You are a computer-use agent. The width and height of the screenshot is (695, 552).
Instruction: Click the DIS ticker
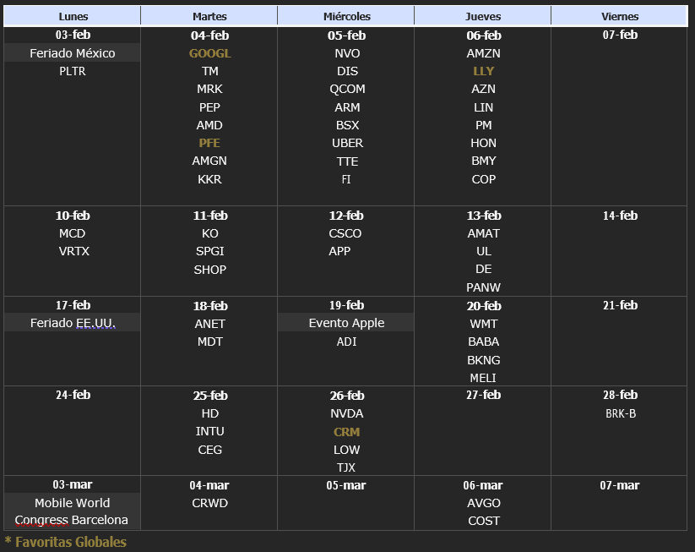point(347,71)
